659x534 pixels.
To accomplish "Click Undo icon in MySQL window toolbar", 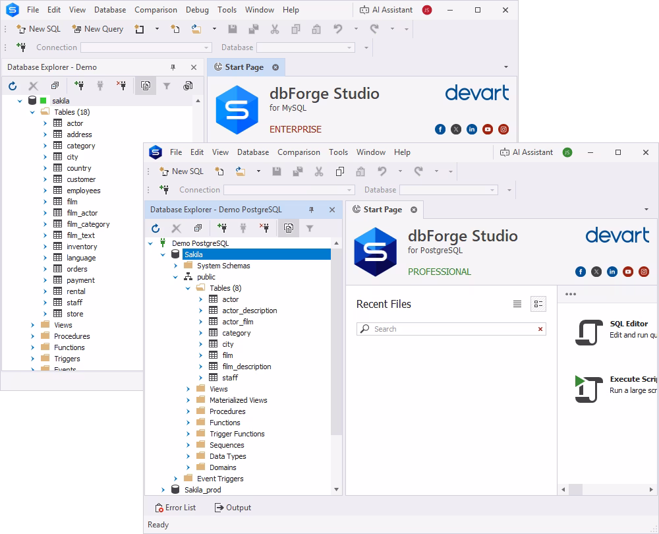I will (x=338, y=29).
